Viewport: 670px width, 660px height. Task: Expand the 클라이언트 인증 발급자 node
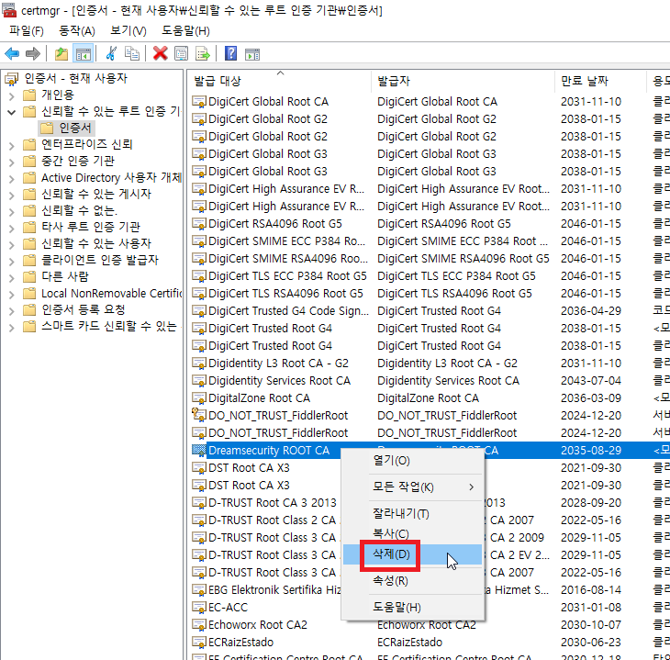coord(12,262)
